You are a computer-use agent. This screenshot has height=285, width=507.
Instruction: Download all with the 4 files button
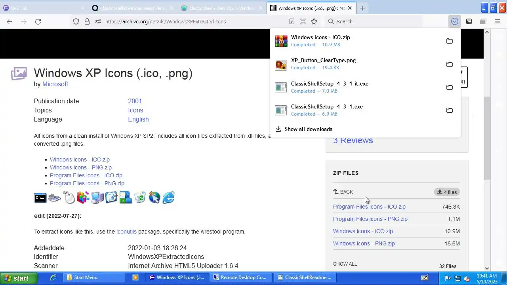[447, 192]
